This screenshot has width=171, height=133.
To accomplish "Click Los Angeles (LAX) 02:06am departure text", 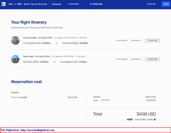I will (37, 43).
